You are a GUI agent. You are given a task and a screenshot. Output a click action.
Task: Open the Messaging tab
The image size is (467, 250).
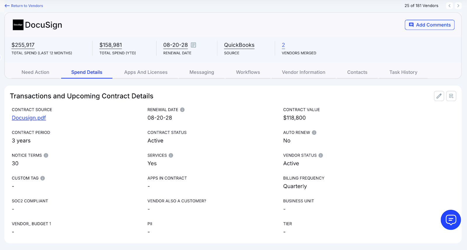(x=202, y=72)
